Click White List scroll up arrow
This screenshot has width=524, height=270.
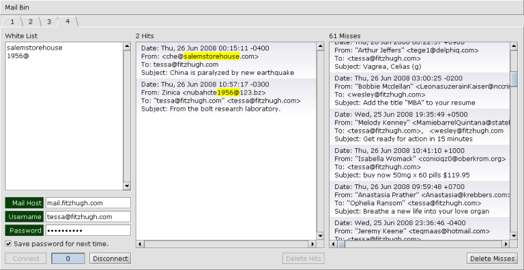coord(127,46)
